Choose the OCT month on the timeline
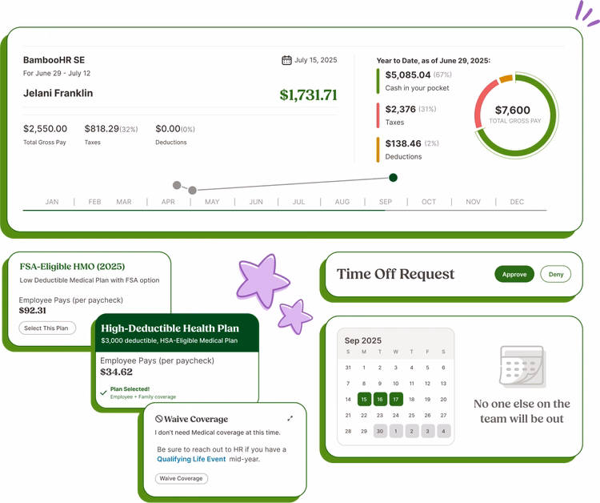Image resolution: width=600 pixels, height=503 pixels. (429, 202)
